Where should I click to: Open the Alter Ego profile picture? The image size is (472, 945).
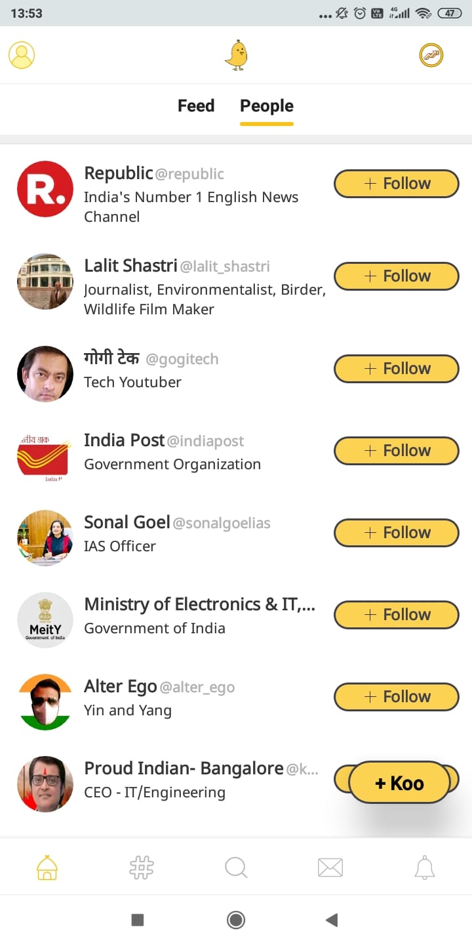coord(45,702)
